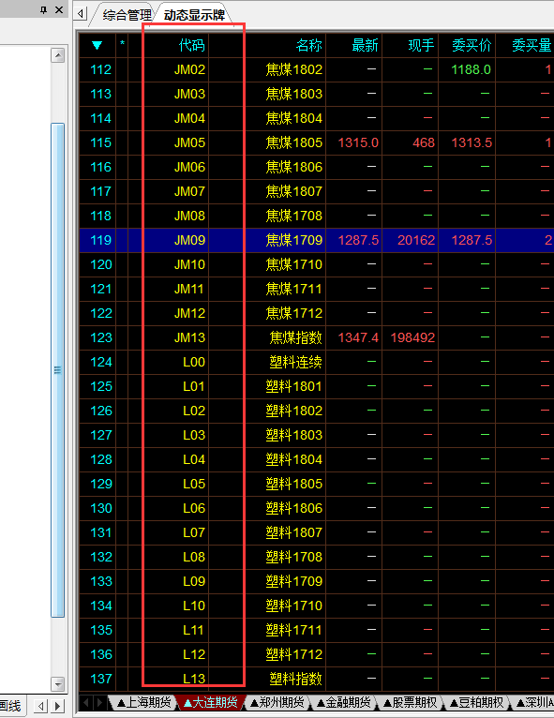The width and height of the screenshot is (554, 718).
Task: Select the 焦煤1805 row
Action: 317,142
